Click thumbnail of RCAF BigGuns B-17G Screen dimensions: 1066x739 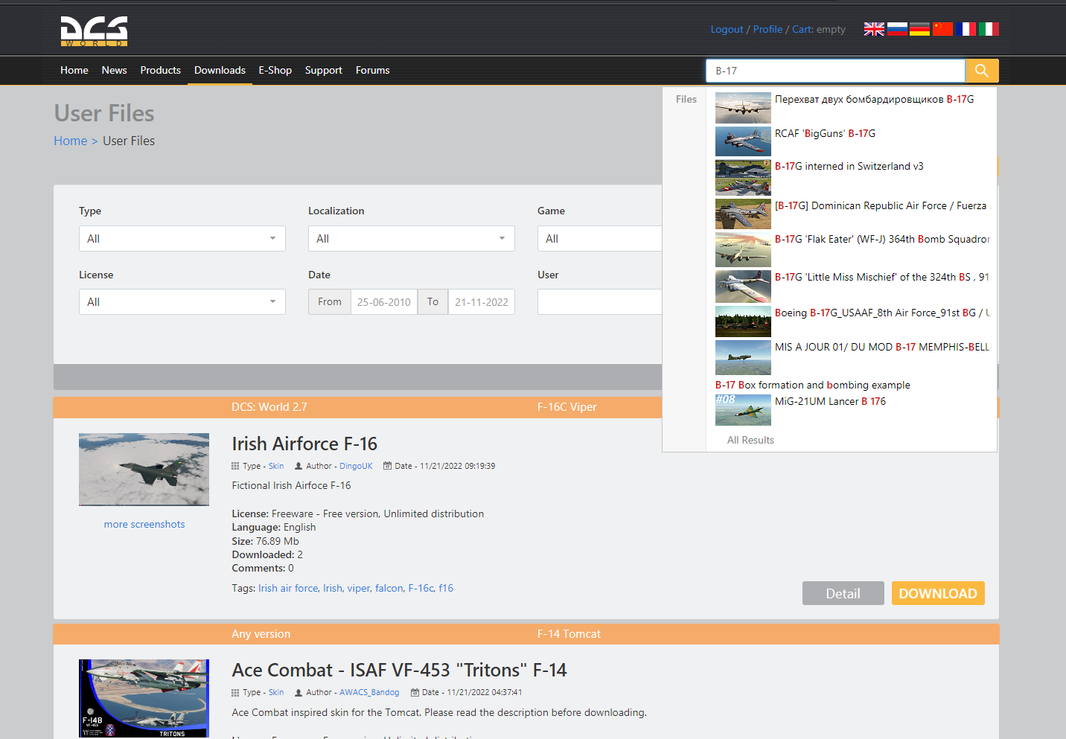point(743,141)
